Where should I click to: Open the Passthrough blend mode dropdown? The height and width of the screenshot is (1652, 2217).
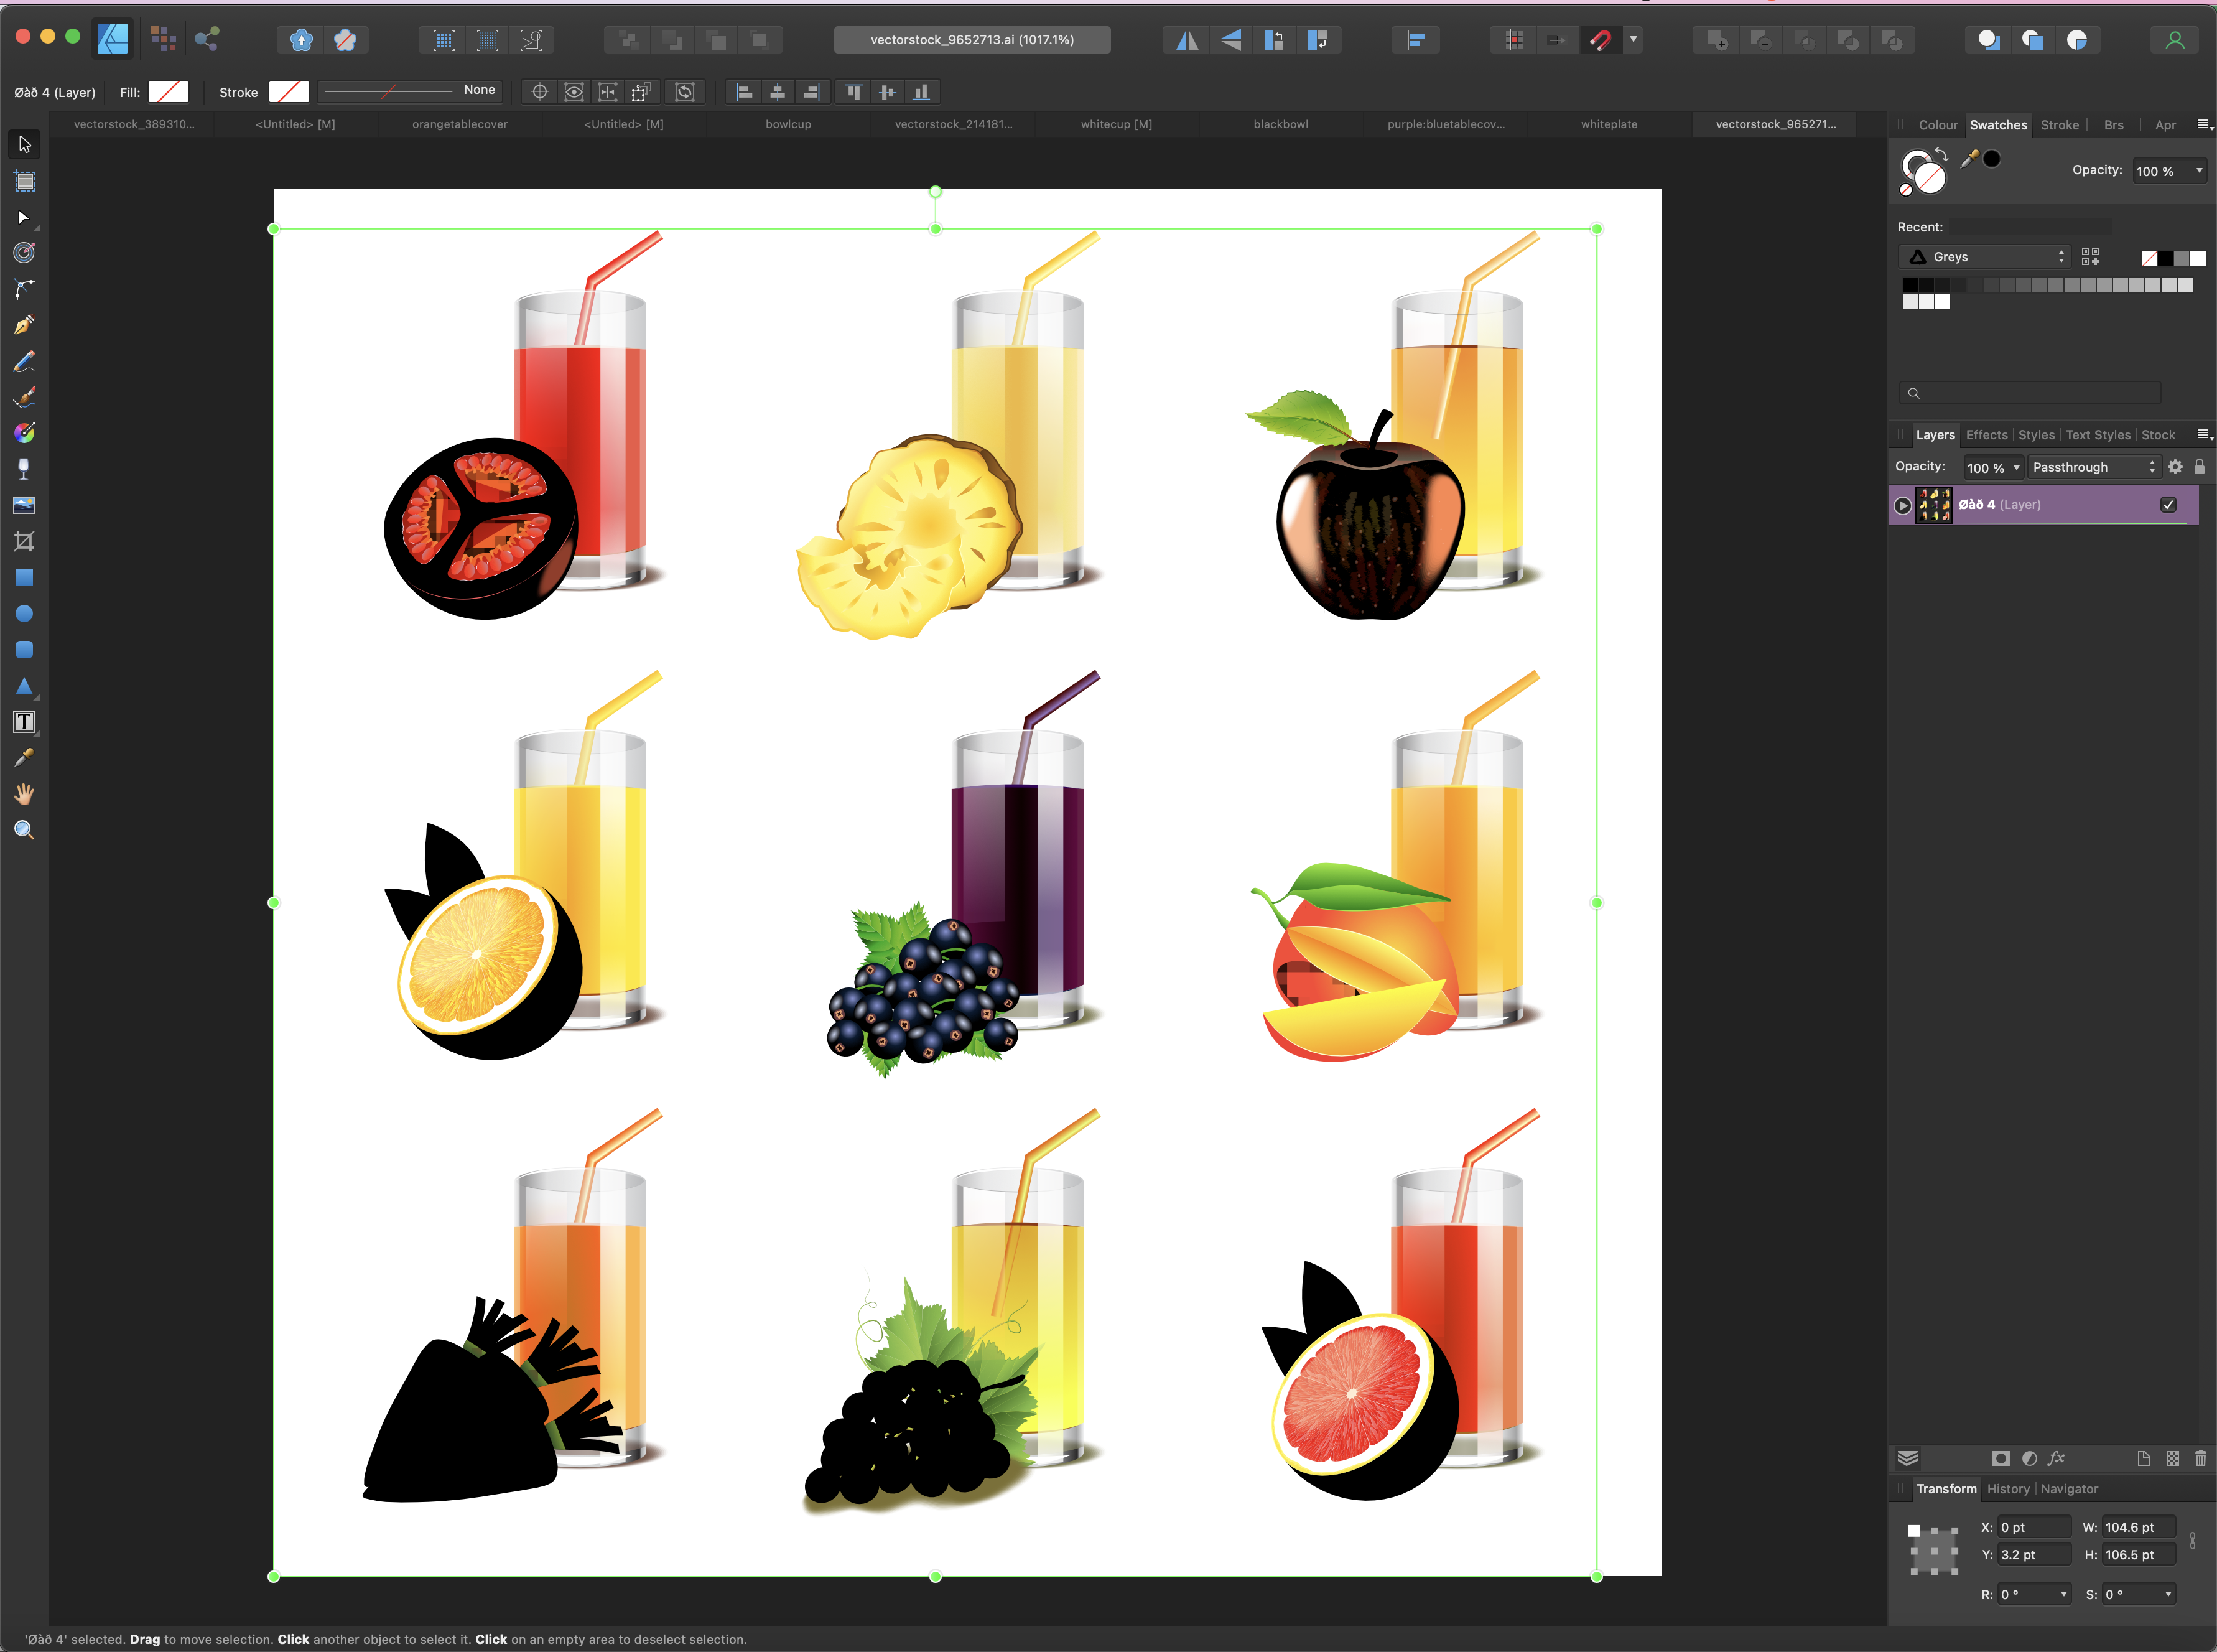tap(2093, 467)
